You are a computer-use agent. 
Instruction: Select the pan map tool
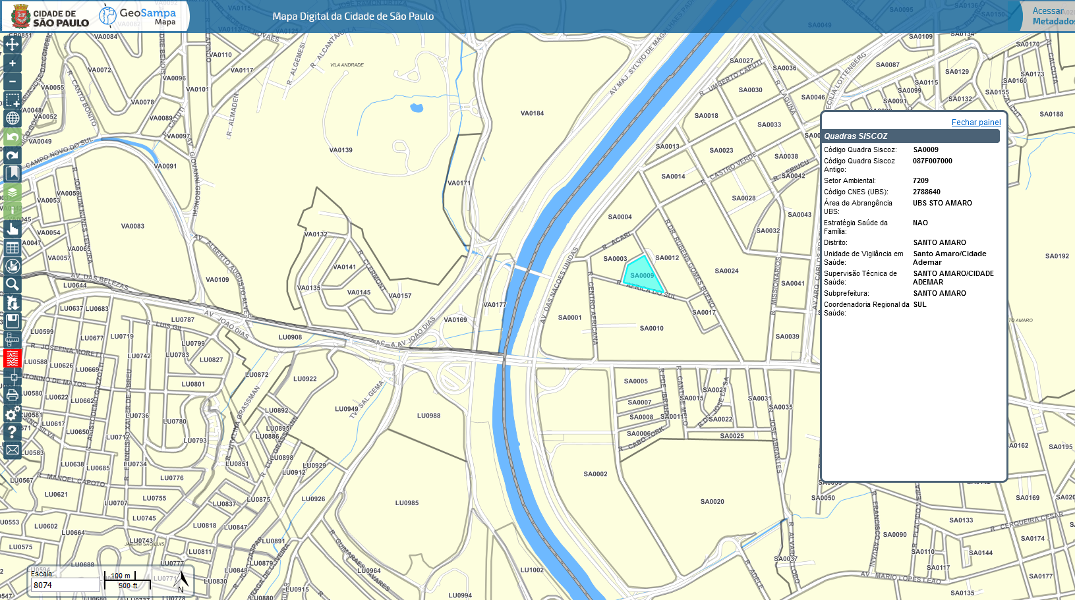(x=13, y=45)
